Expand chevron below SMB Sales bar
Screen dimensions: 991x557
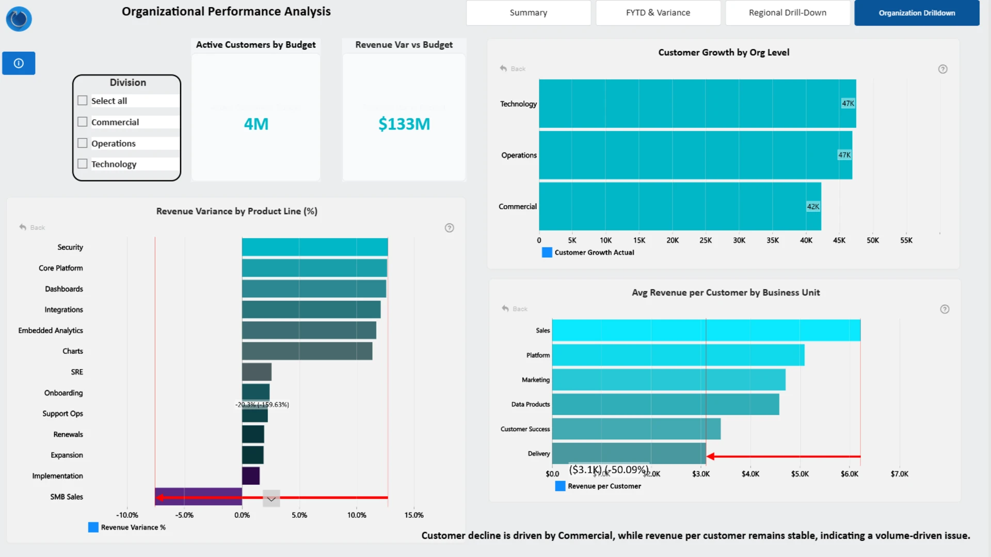[x=271, y=499]
